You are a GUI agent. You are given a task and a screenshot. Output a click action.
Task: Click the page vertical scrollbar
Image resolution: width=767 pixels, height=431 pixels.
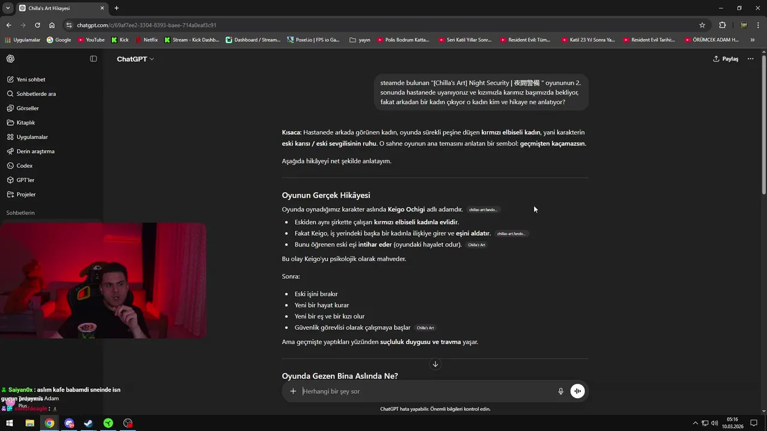click(x=763, y=125)
